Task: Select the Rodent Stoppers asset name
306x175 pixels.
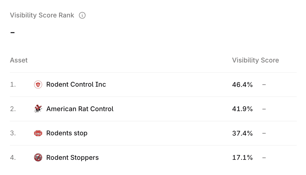Action: click(72, 158)
